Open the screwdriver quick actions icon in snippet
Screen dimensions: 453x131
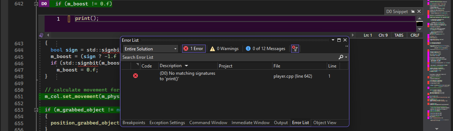click(41, 35)
